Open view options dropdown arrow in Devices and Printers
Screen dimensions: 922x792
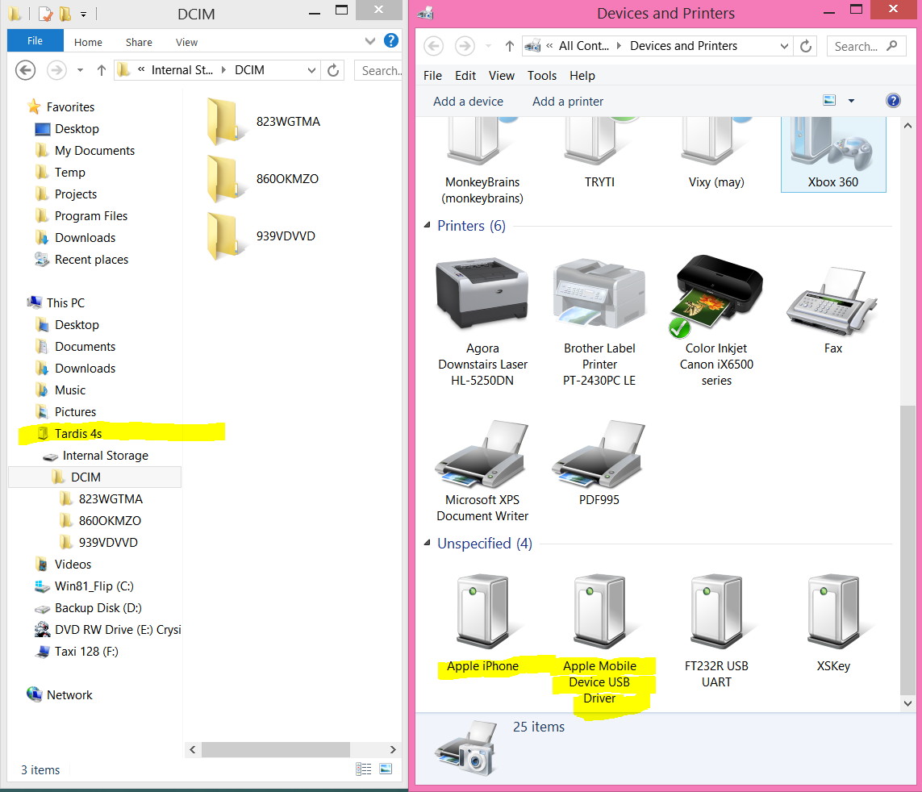tap(851, 101)
